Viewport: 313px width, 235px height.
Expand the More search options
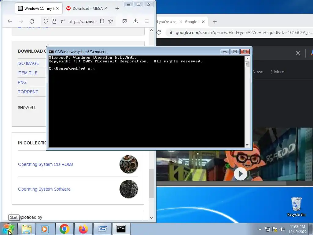278,72
